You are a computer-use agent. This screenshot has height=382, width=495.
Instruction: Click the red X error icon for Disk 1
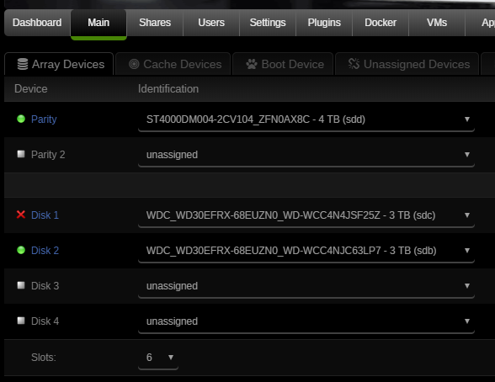pyautogui.click(x=21, y=215)
